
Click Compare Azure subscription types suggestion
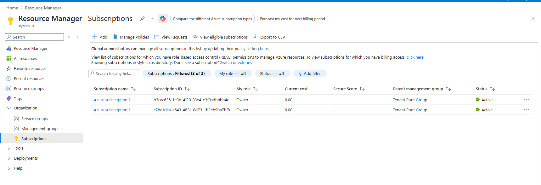tap(212, 19)
